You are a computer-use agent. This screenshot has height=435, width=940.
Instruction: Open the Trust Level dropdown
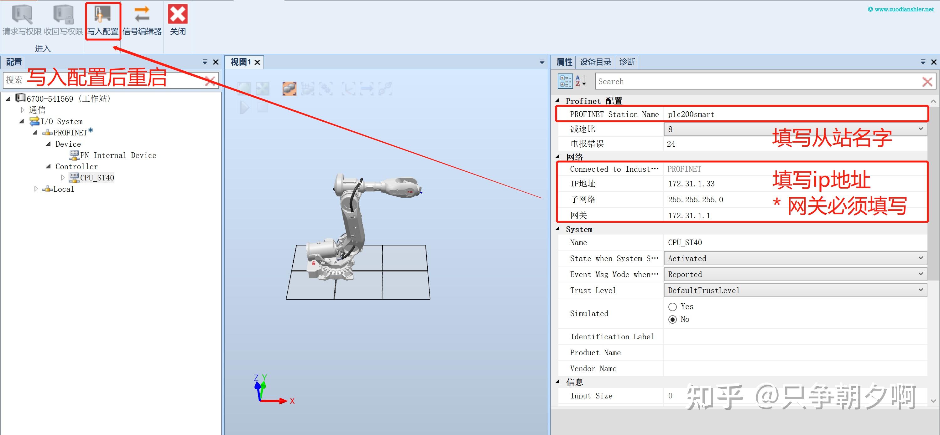921,290
